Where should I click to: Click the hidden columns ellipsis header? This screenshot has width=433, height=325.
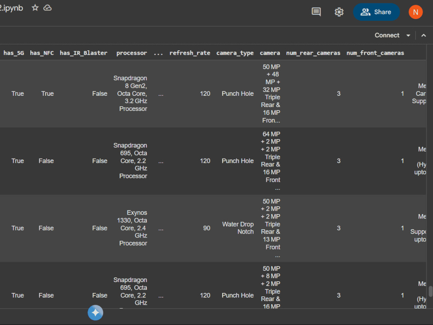pos(158,53)
